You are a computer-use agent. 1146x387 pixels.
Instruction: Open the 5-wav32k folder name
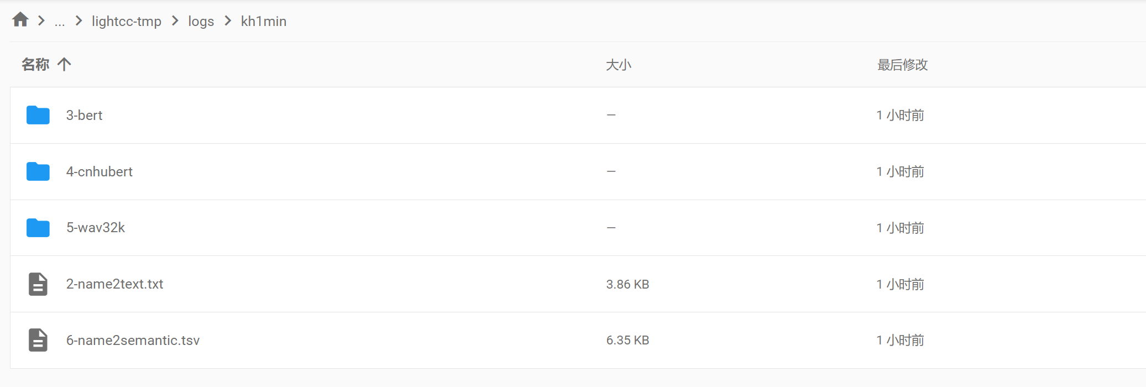(x=96, y=228)
